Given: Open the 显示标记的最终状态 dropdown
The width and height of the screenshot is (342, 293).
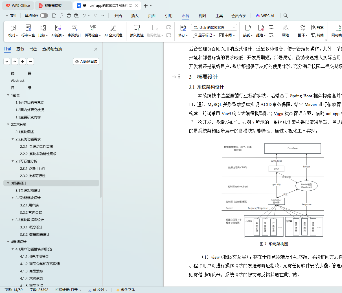Looking at the screenshot, I should (214, 27).
